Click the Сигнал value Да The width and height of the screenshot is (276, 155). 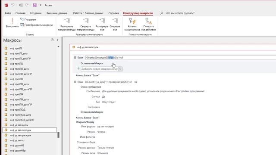[103, 96]
